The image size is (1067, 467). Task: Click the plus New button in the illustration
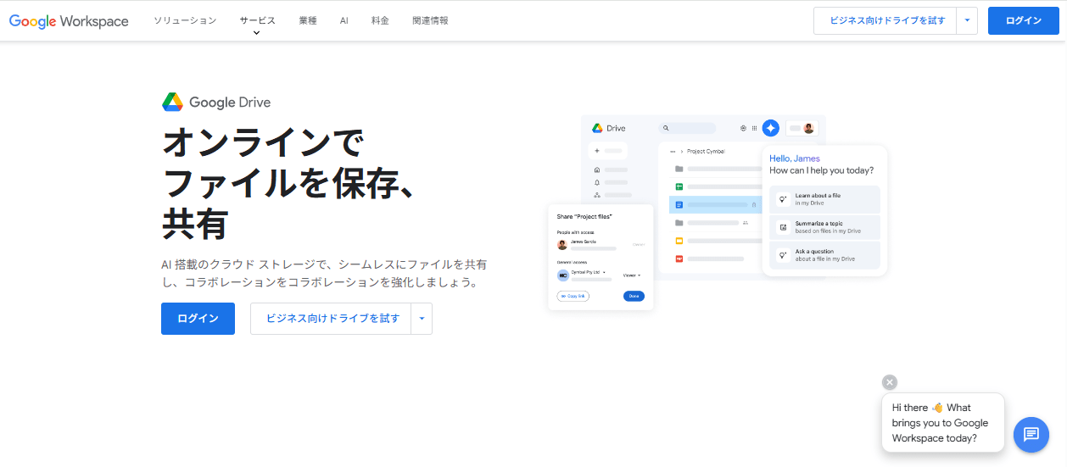click(x=607, y=151)
